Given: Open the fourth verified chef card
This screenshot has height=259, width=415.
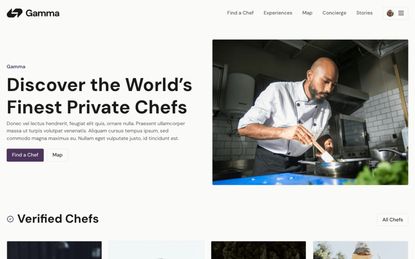Looking at the screenshot, I should (361, 250).
